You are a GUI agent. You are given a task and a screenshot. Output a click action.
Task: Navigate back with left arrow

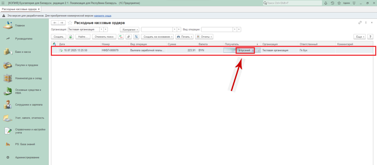pos(54,23)
